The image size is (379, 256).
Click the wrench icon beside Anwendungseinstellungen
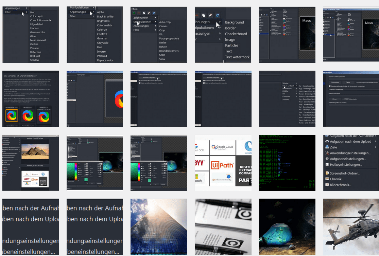327,153
